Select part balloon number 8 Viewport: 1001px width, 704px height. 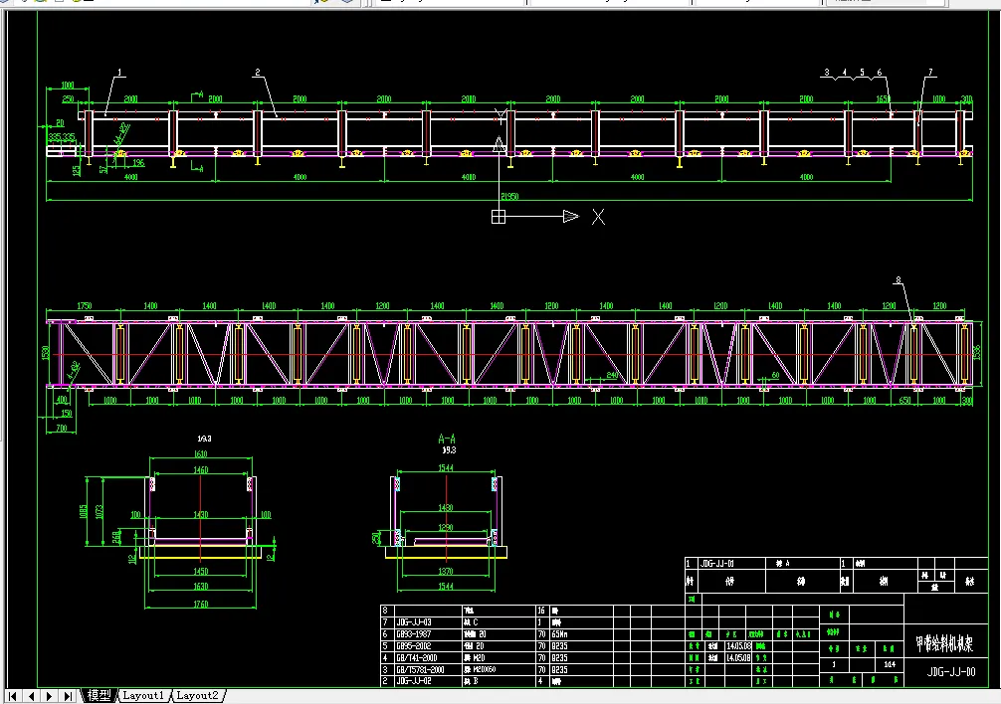click(x=899, y=280)
